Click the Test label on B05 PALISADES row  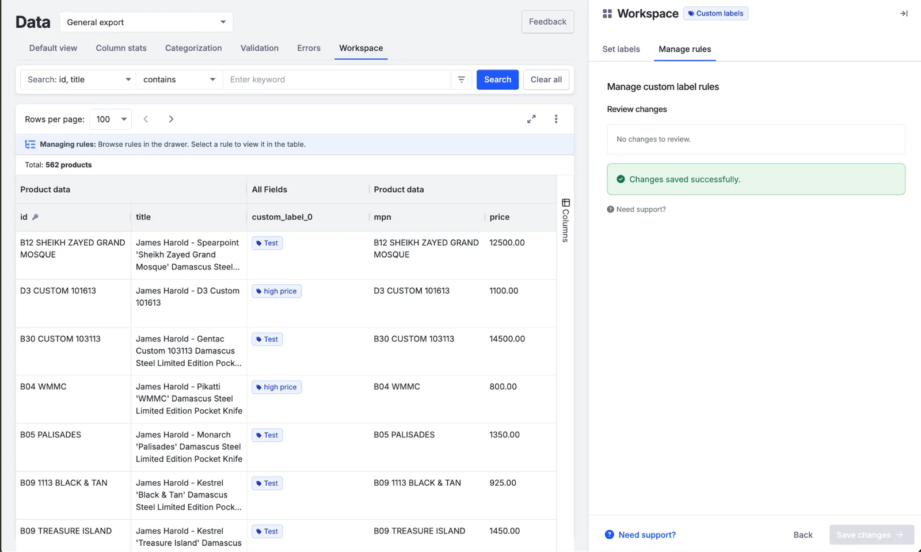(x=267, y=435)
